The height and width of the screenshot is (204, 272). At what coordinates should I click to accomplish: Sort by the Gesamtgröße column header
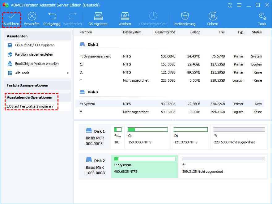[x=165, y=32]
